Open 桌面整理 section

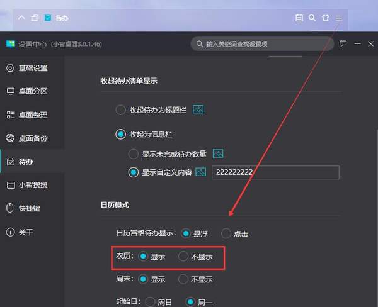[x=32, y=115]
